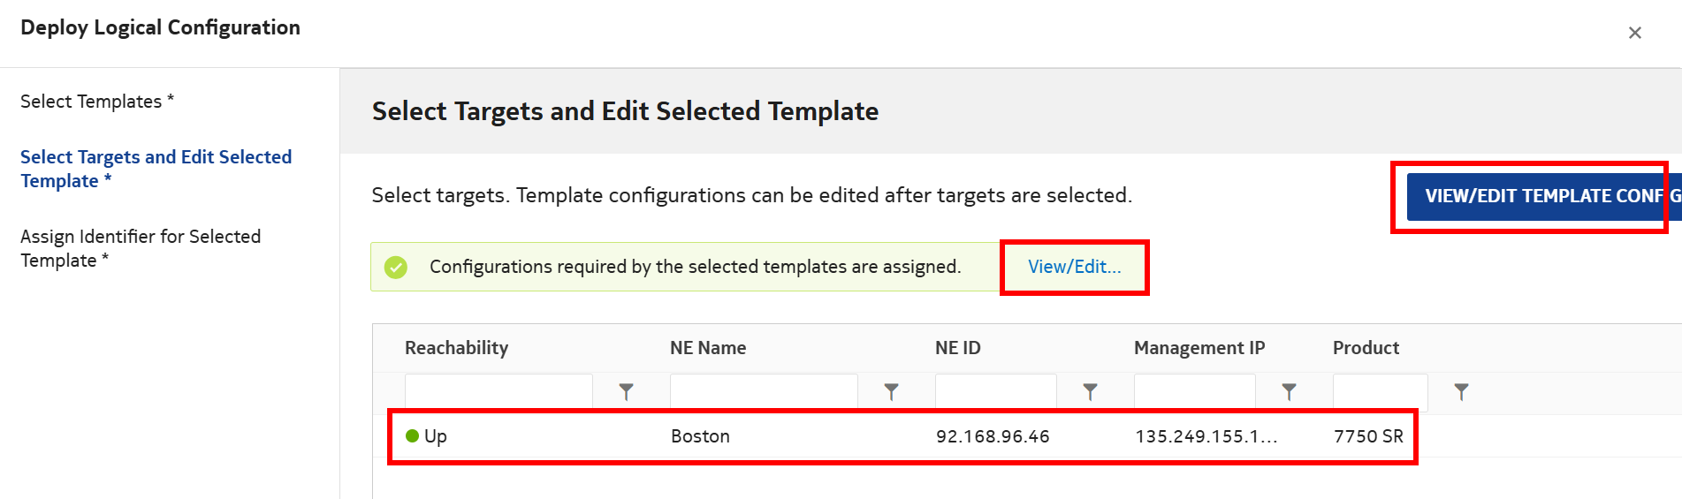Click the NE Name filter text field
Viewport: 1682px width, 499px height.
pos(764,391)
